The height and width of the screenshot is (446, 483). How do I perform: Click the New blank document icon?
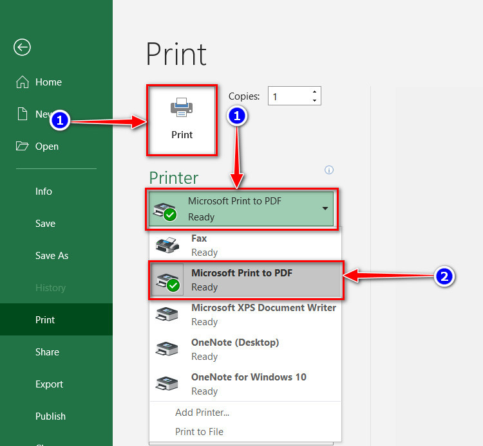click(22, 114)
